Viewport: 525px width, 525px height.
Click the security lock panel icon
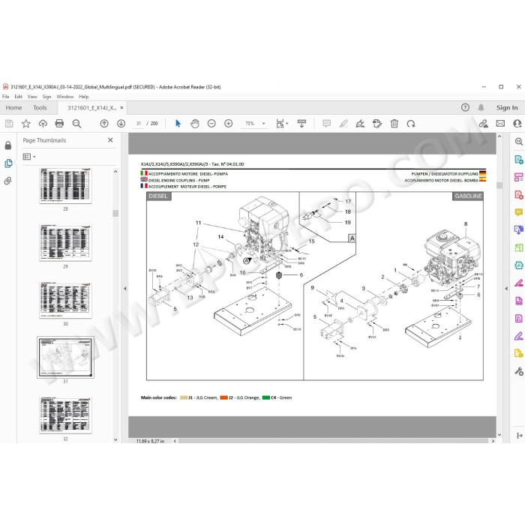coord(8,145)
